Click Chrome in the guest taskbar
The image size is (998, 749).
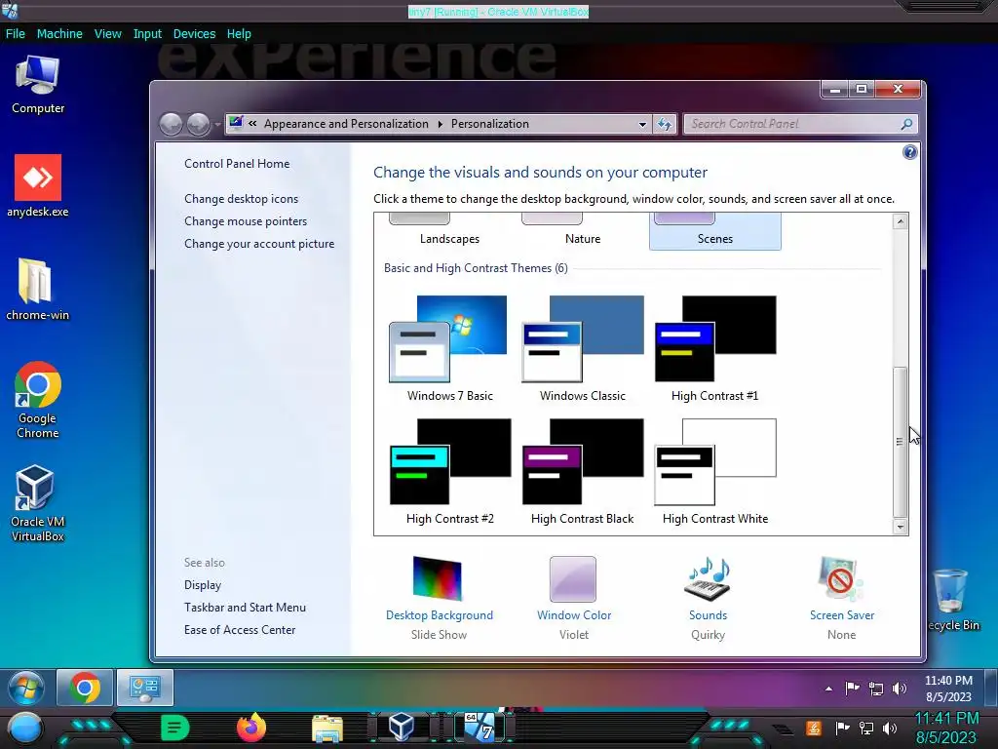[x=85, y=688]
